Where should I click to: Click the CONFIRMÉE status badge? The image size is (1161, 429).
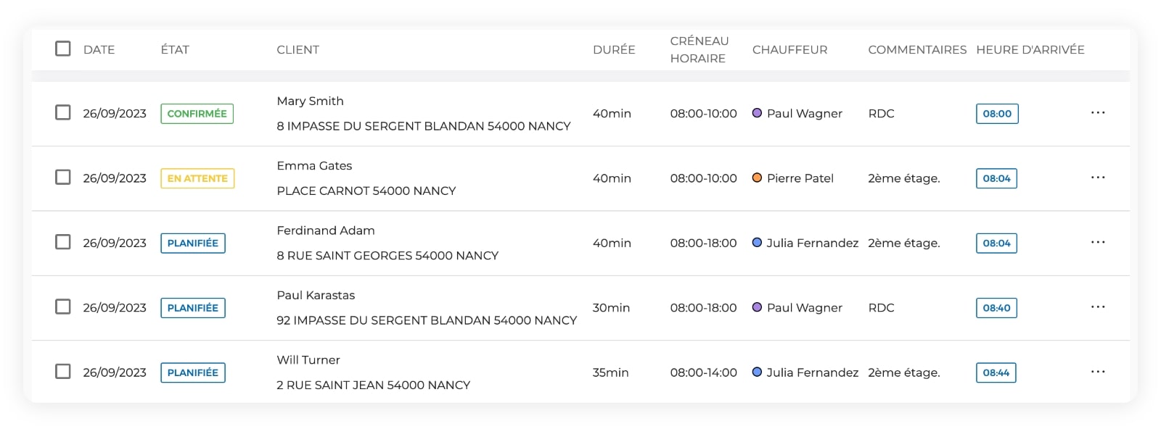click(x=197, y=113)
